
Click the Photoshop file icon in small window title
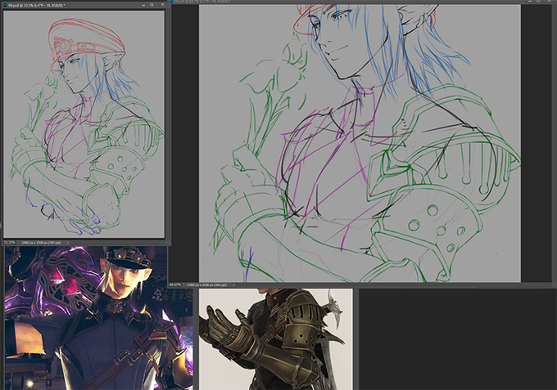[5, 5]
